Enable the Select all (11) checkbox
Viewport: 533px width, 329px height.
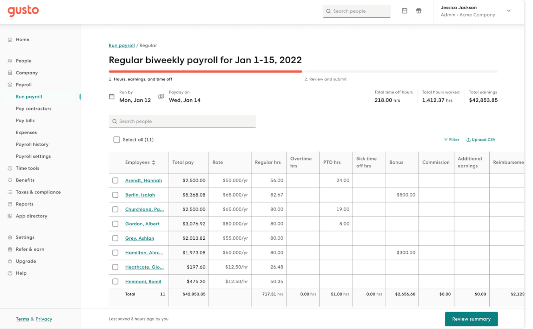click(117, 140)
